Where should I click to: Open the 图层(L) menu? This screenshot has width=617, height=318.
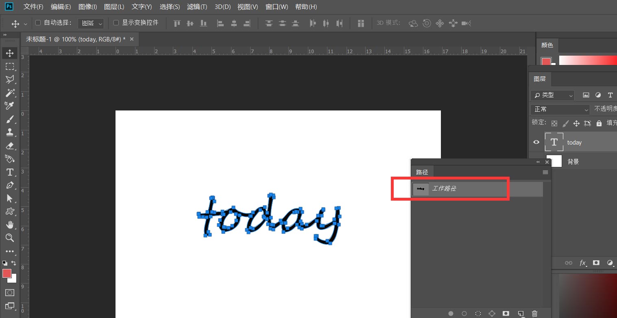pos(114,7)
